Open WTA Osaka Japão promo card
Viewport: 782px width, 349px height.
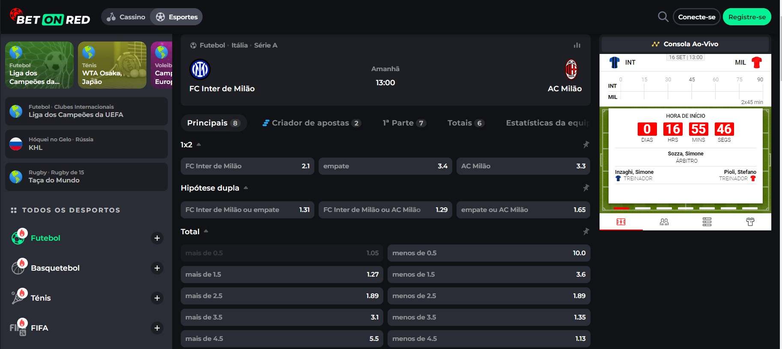coord(112,65)
